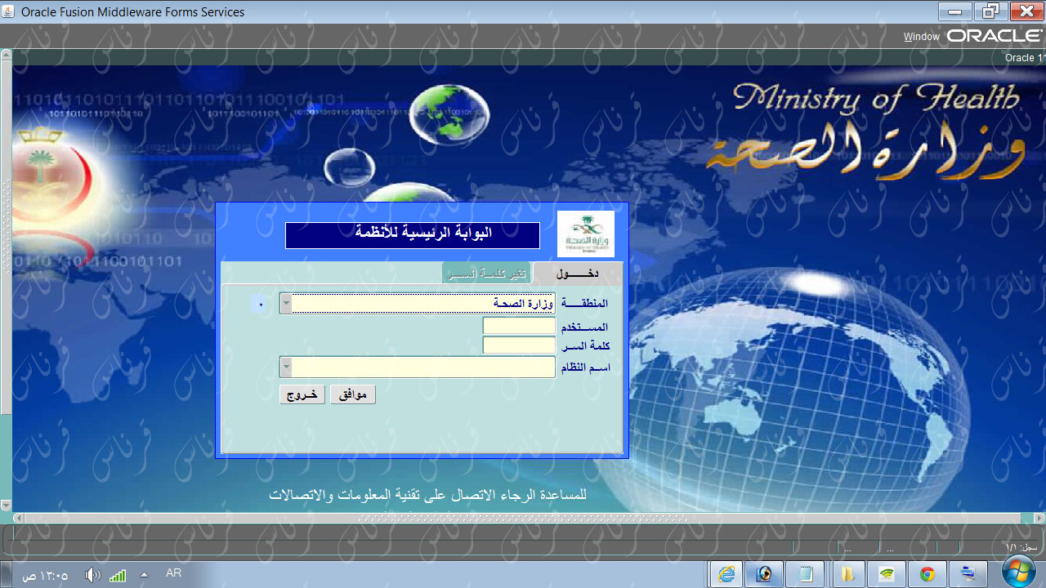Screen dimensions: 1046x588
Task: Open the file explorer folder icon
Action: click(847, 574)
